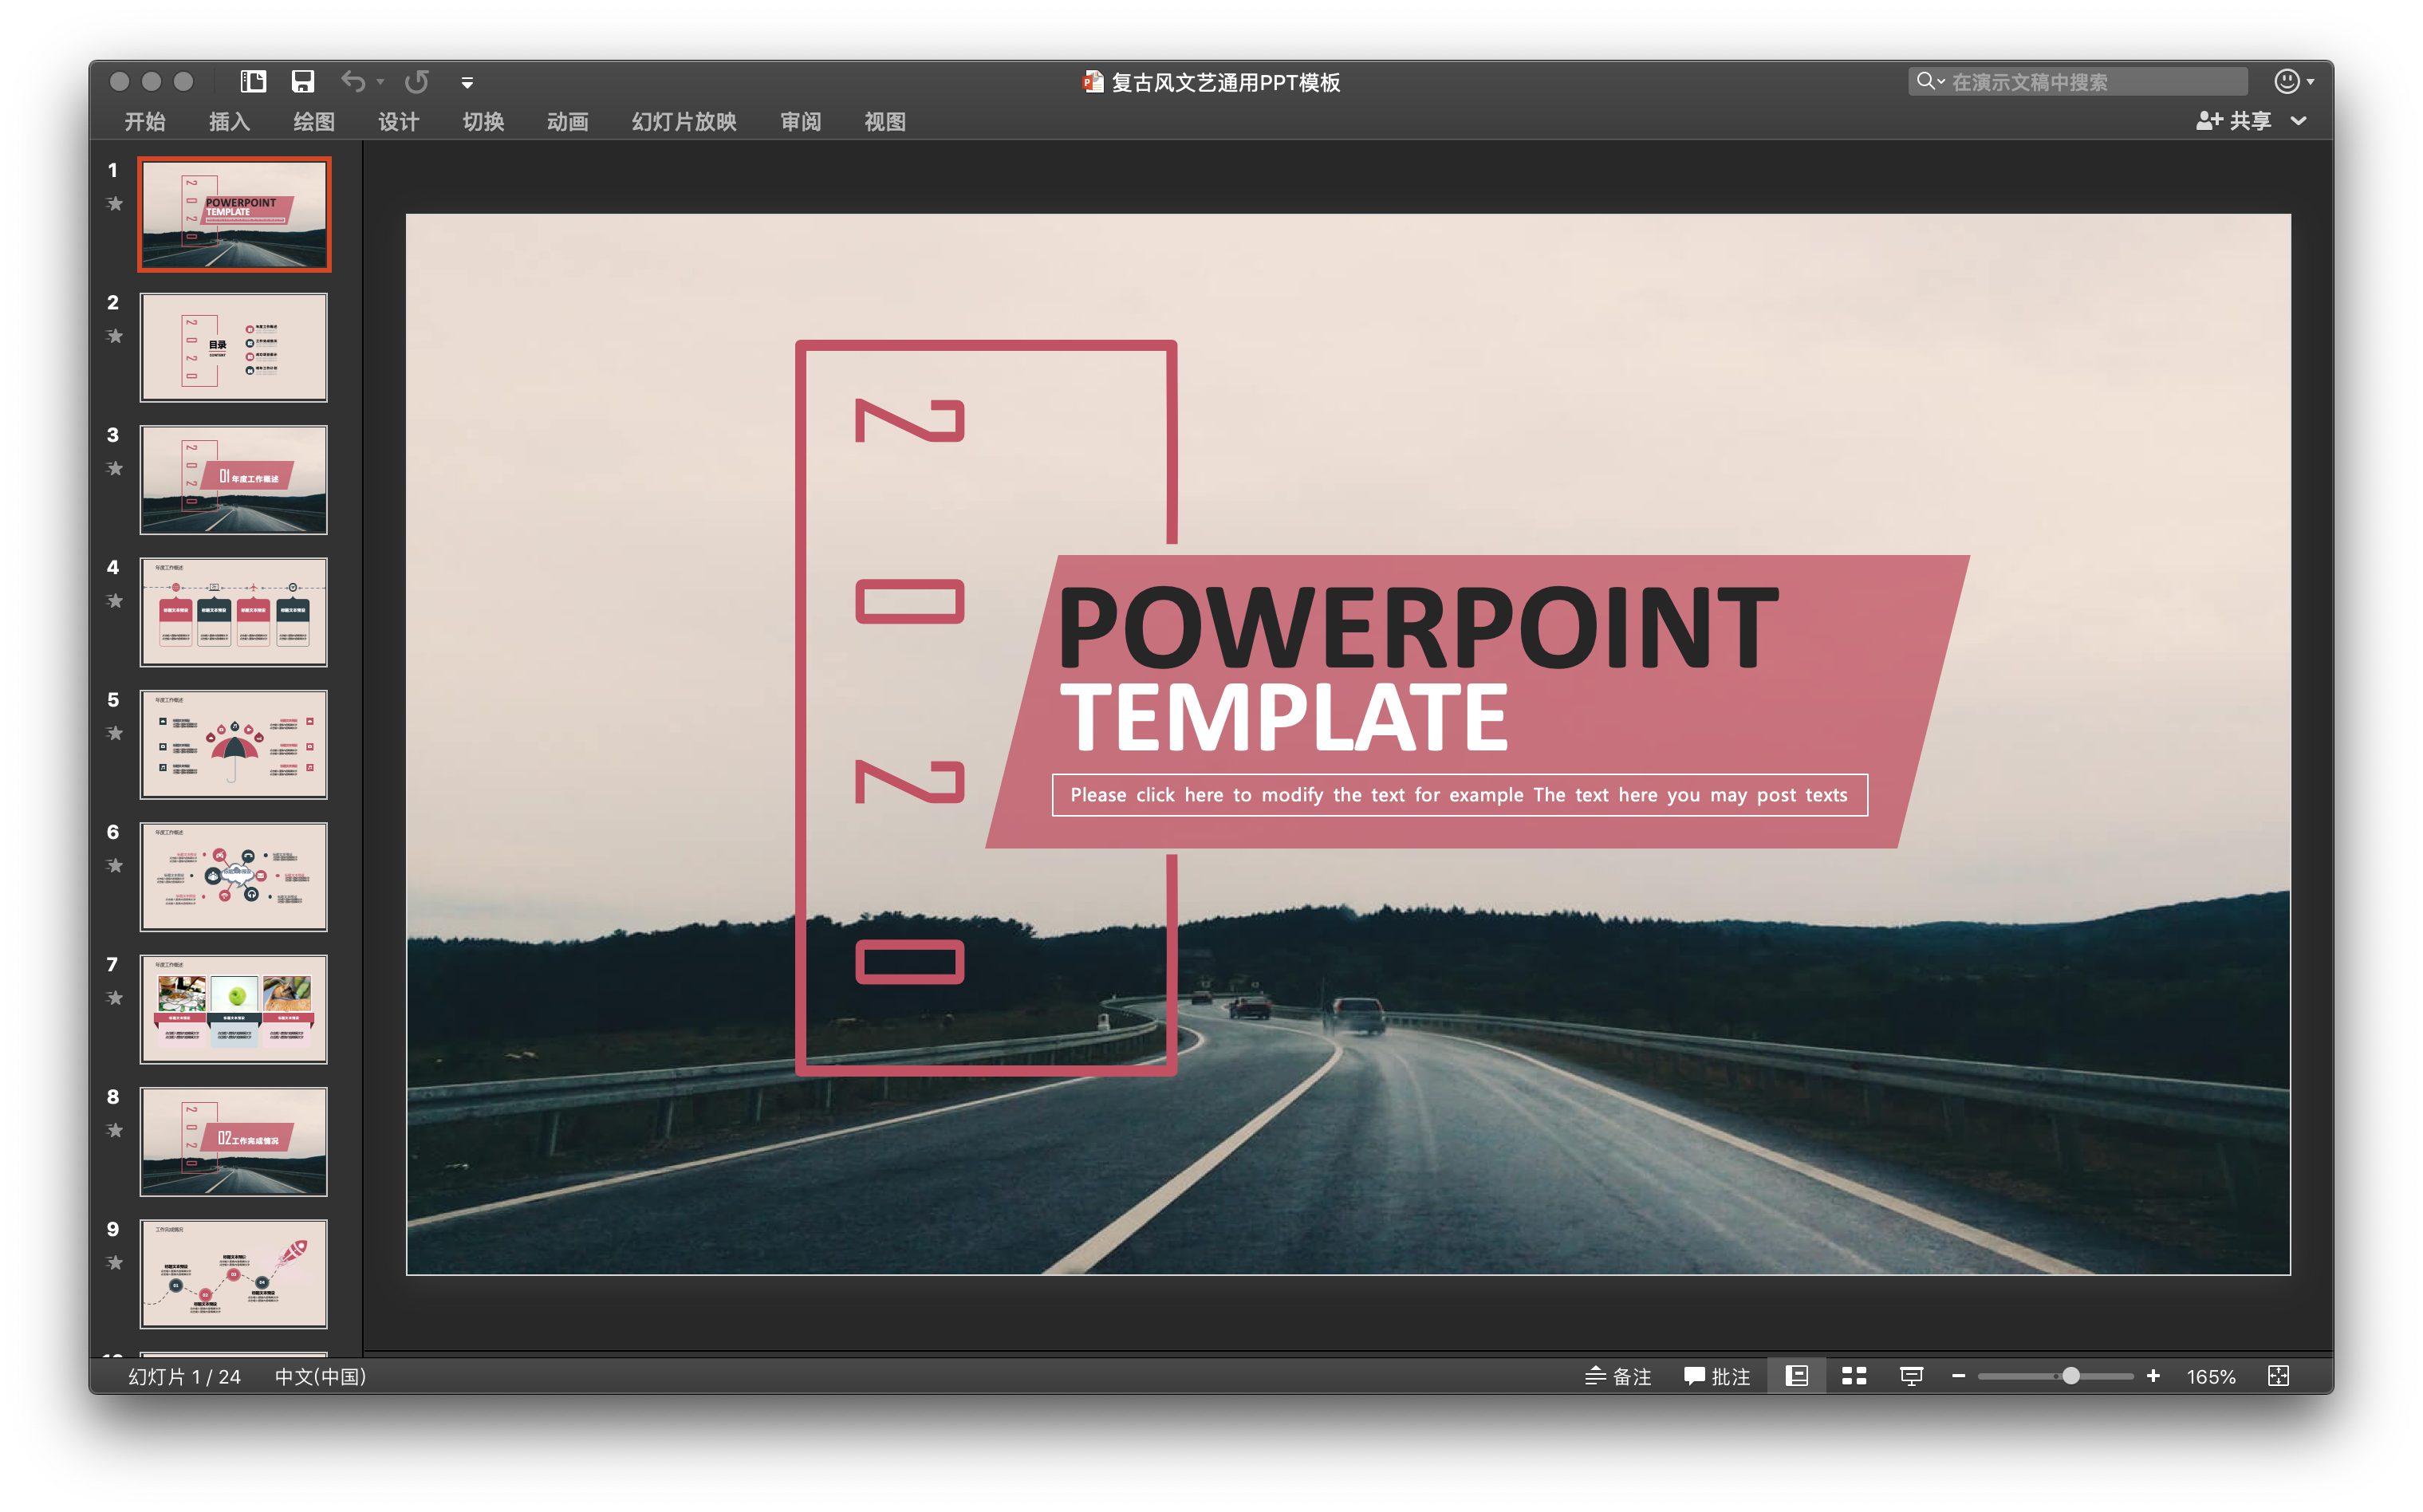Switch to Normal view icon
2423x1512 pixels.
click(x=1797, y=1377)
